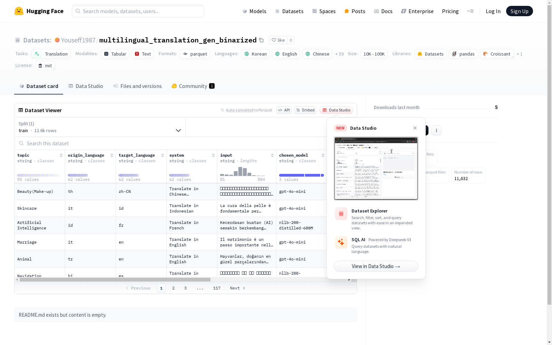Screen dimensions: 552x345
Task: Open the Community tab
Action: coord(193,86)
